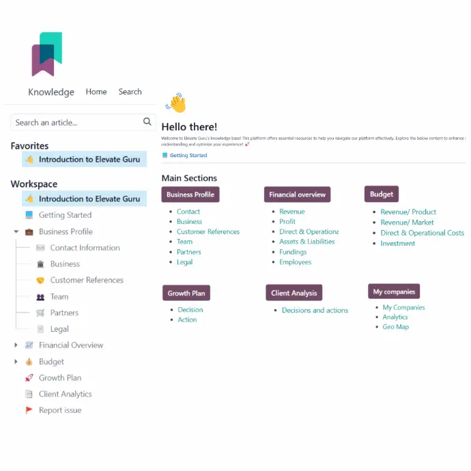Click the Knowledge app bookmark logo
Image resolution: width=471 pixels, height=471 pixels.
pyautogui.click(x=46, y=53)
